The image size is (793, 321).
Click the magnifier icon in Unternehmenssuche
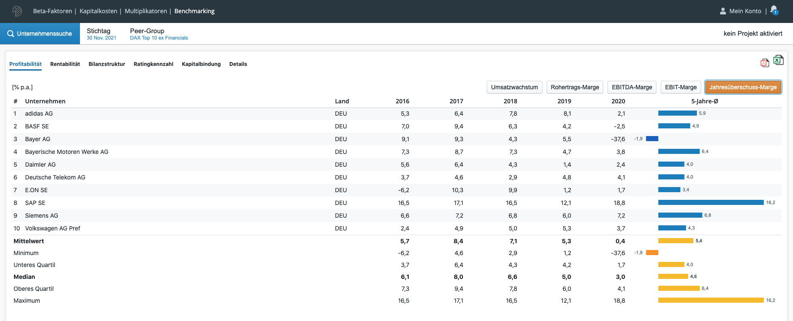click(x=11, y=34)
